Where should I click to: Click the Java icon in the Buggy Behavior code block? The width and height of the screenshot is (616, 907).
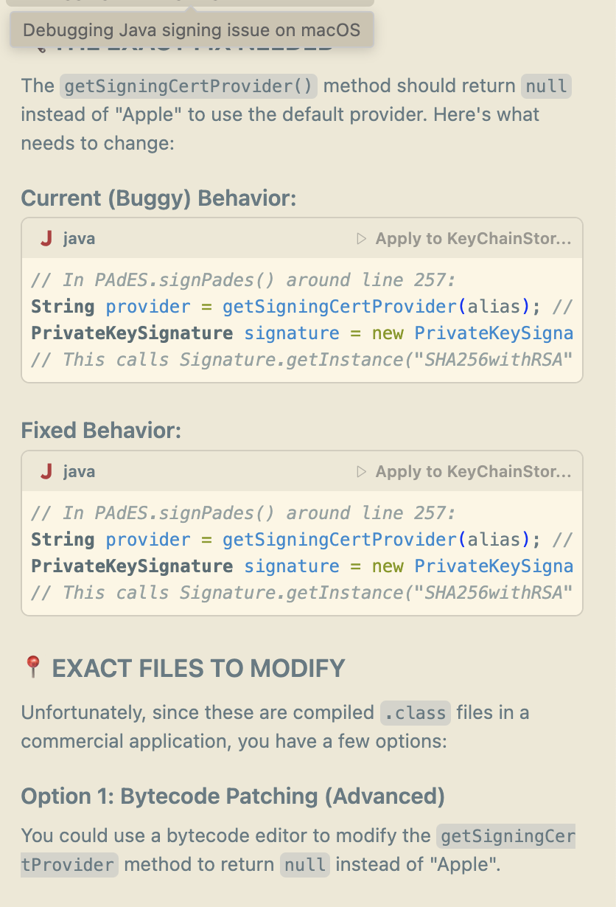click(x=46, y=239)
